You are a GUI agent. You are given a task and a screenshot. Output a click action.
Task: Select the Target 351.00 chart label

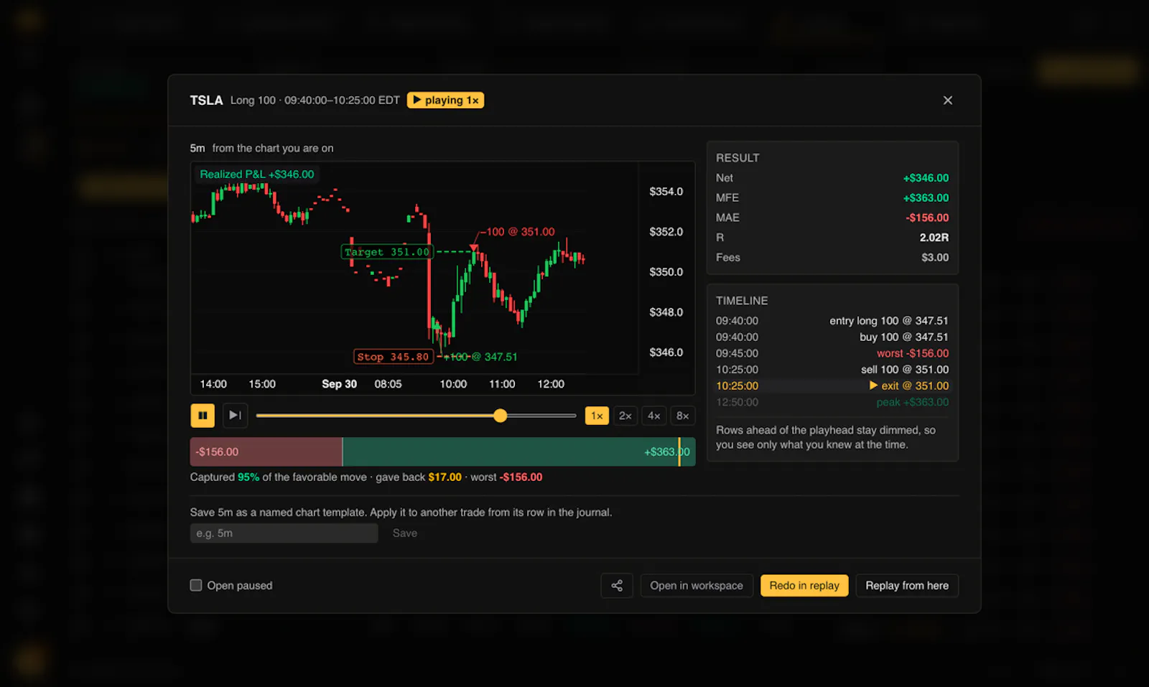pos(387,252)
